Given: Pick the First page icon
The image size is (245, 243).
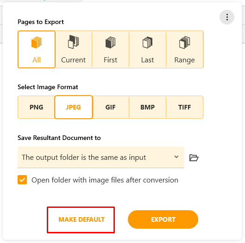Looking at the screenshot, I should coord(111,43).
